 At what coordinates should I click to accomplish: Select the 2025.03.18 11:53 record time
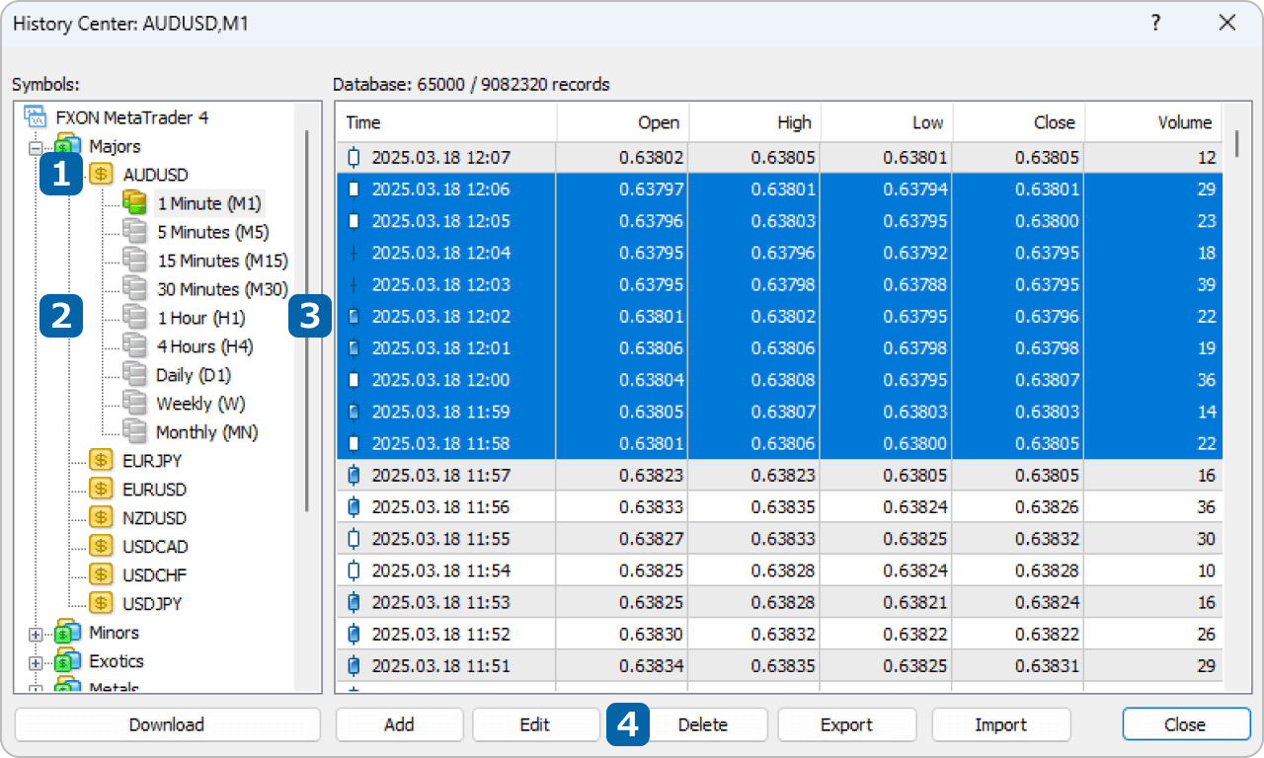[x=441, y=603]
